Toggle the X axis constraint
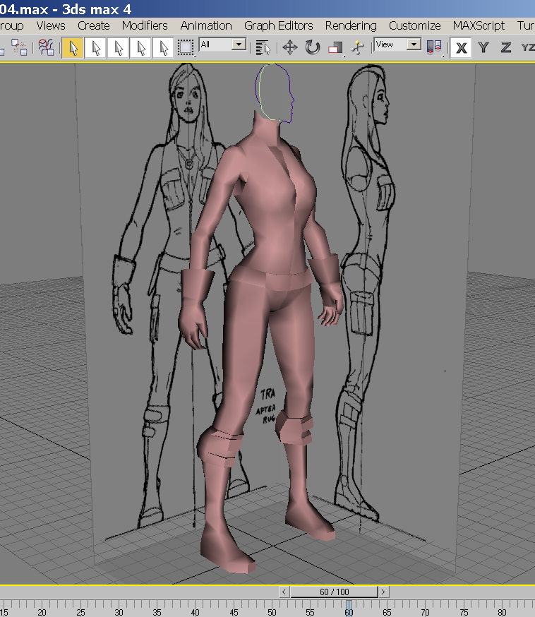The width and height of the screenshot is (535, 617). [462, 47]
